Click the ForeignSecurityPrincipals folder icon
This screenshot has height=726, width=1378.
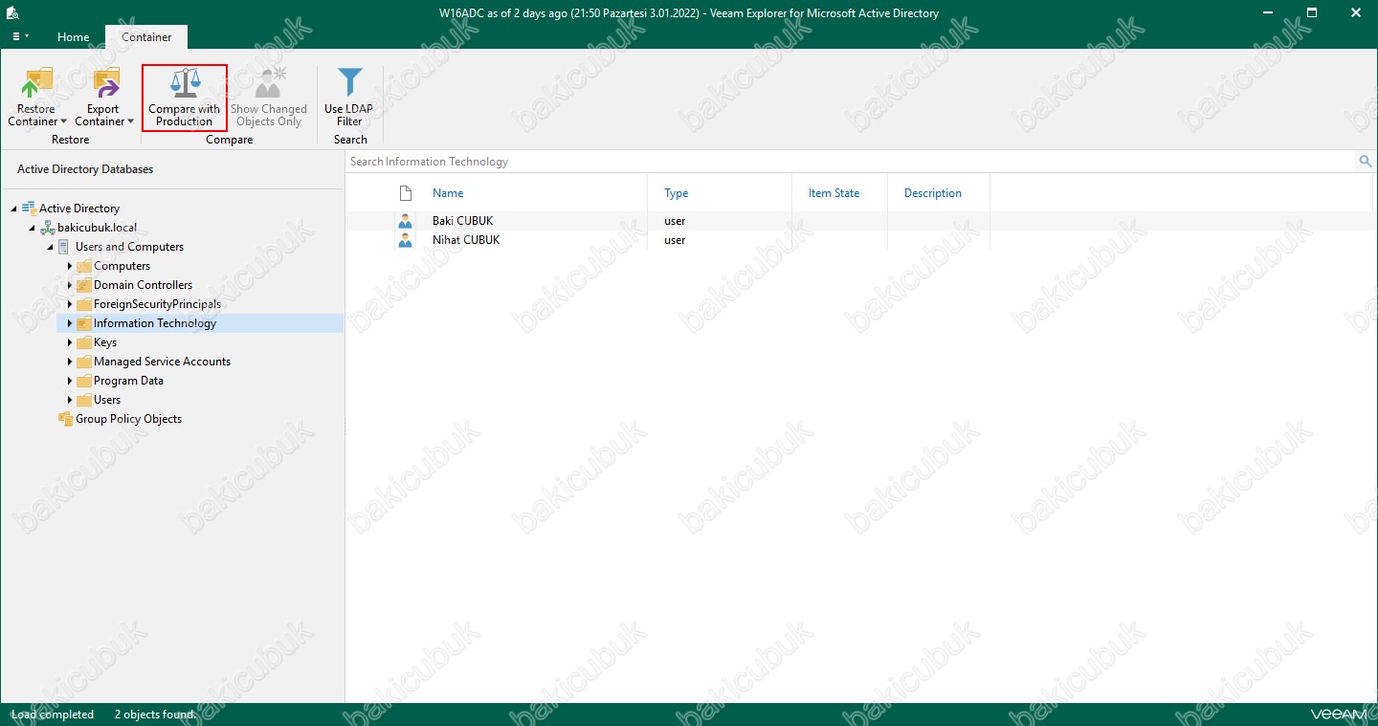(x=84, y=304)
